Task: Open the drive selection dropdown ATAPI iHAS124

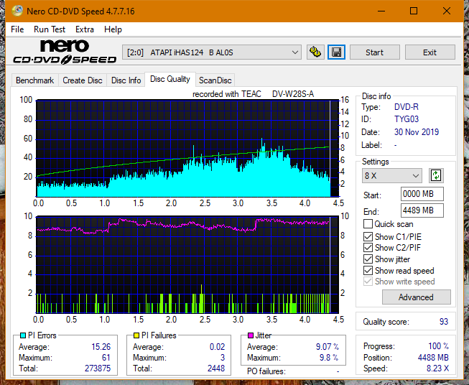Action: [x=212, y=52]
